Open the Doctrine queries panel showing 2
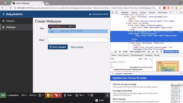Screen dimensions: 183x103 coord(90,95)
